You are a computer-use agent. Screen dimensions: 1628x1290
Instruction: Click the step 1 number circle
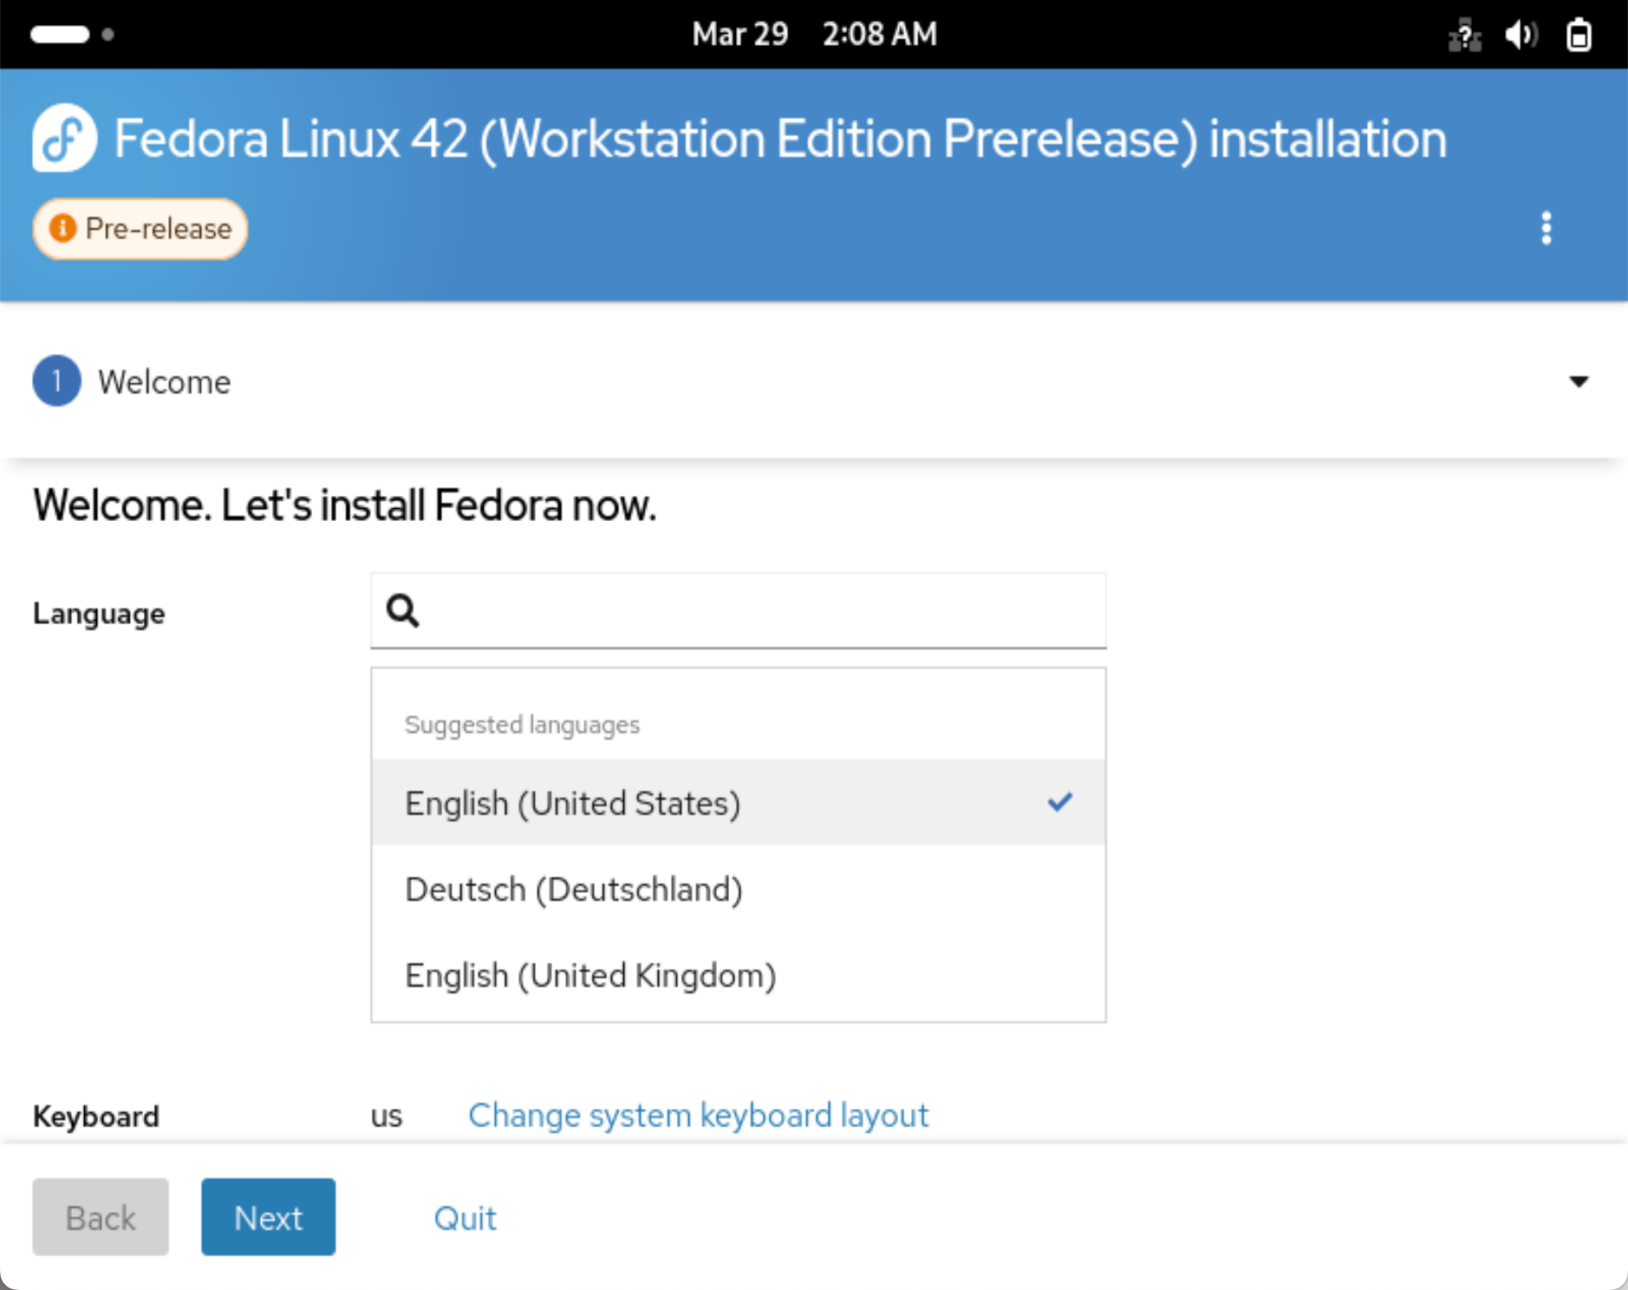[57, 381]
